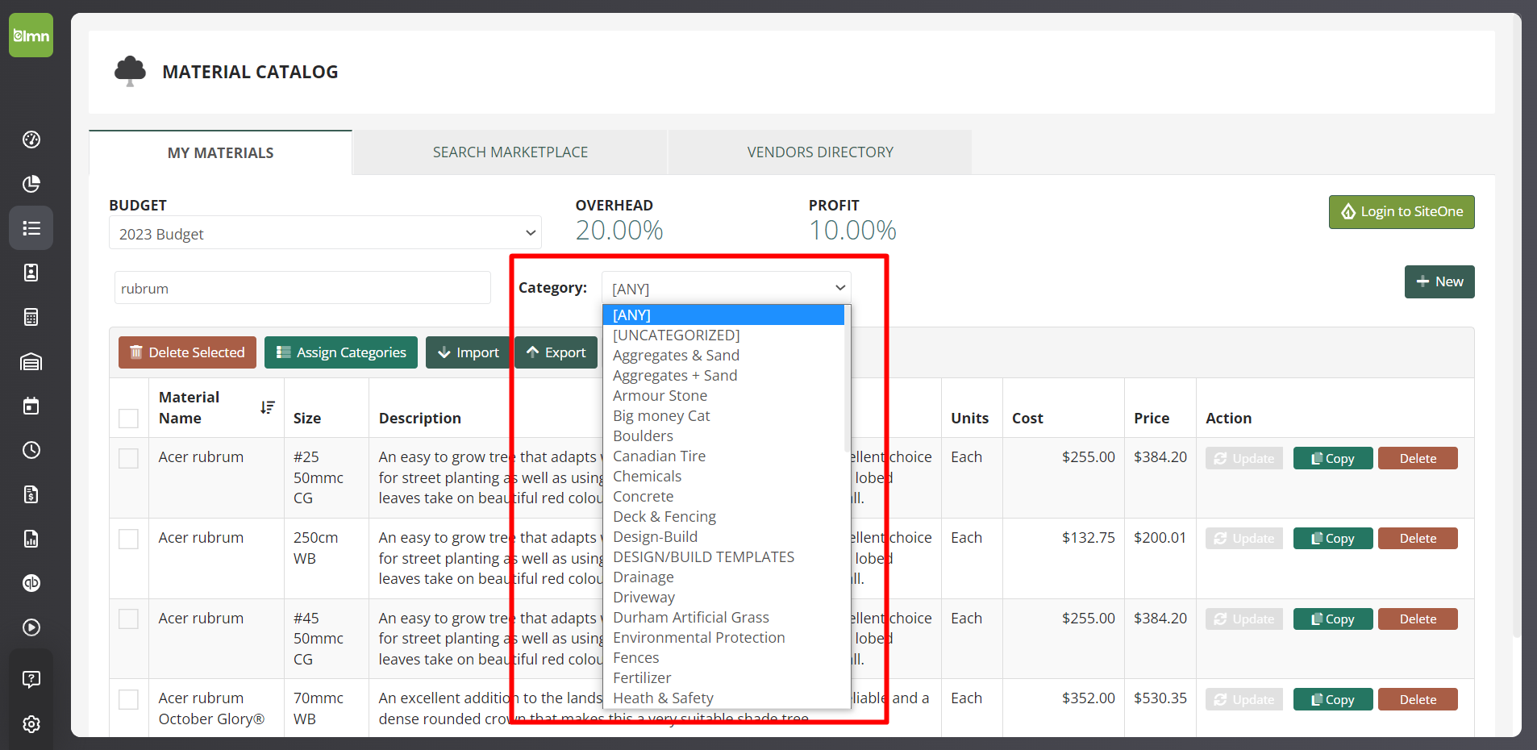Delete the Acer rubrum #45 50mmc row
This screenshot has height=750, width=1537.
pos(1418,619)
